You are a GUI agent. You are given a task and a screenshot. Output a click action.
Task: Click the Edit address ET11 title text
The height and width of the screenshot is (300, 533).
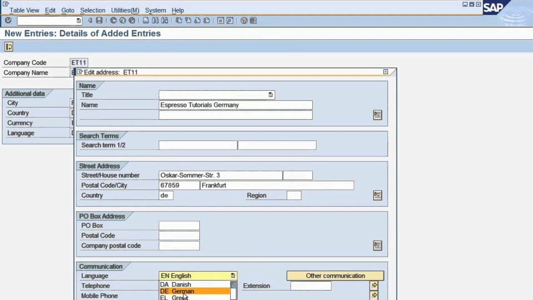(x=111, y=72)
